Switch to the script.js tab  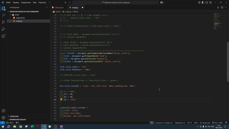75,8
